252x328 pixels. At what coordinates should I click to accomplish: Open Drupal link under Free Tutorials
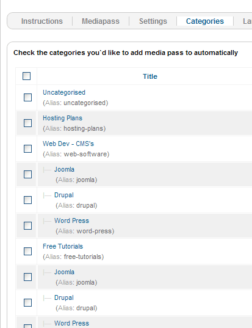(64, 297)
